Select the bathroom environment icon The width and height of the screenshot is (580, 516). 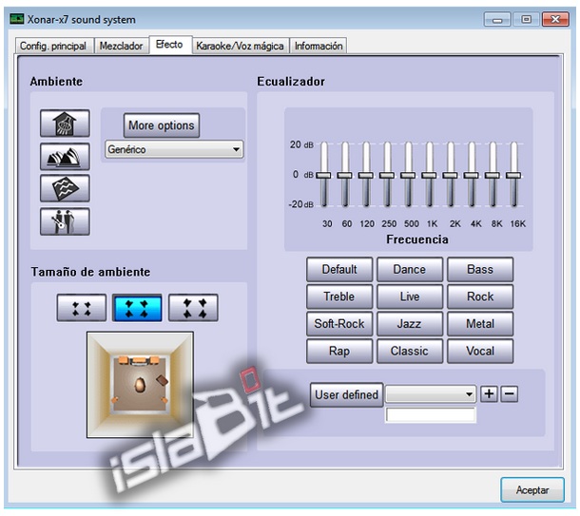65,124
